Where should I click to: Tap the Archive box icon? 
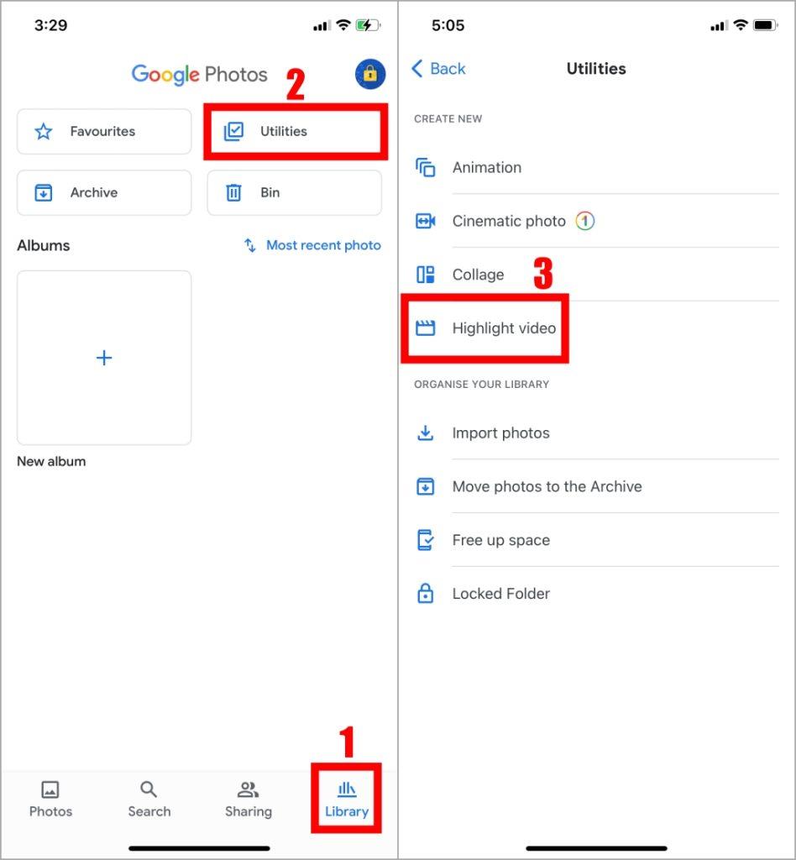[x=44, y=192]
